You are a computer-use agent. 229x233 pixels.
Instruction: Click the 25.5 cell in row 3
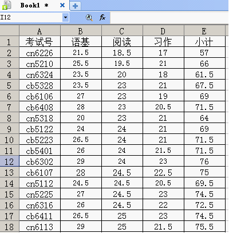pyautogui.click(x=81, y=63)
